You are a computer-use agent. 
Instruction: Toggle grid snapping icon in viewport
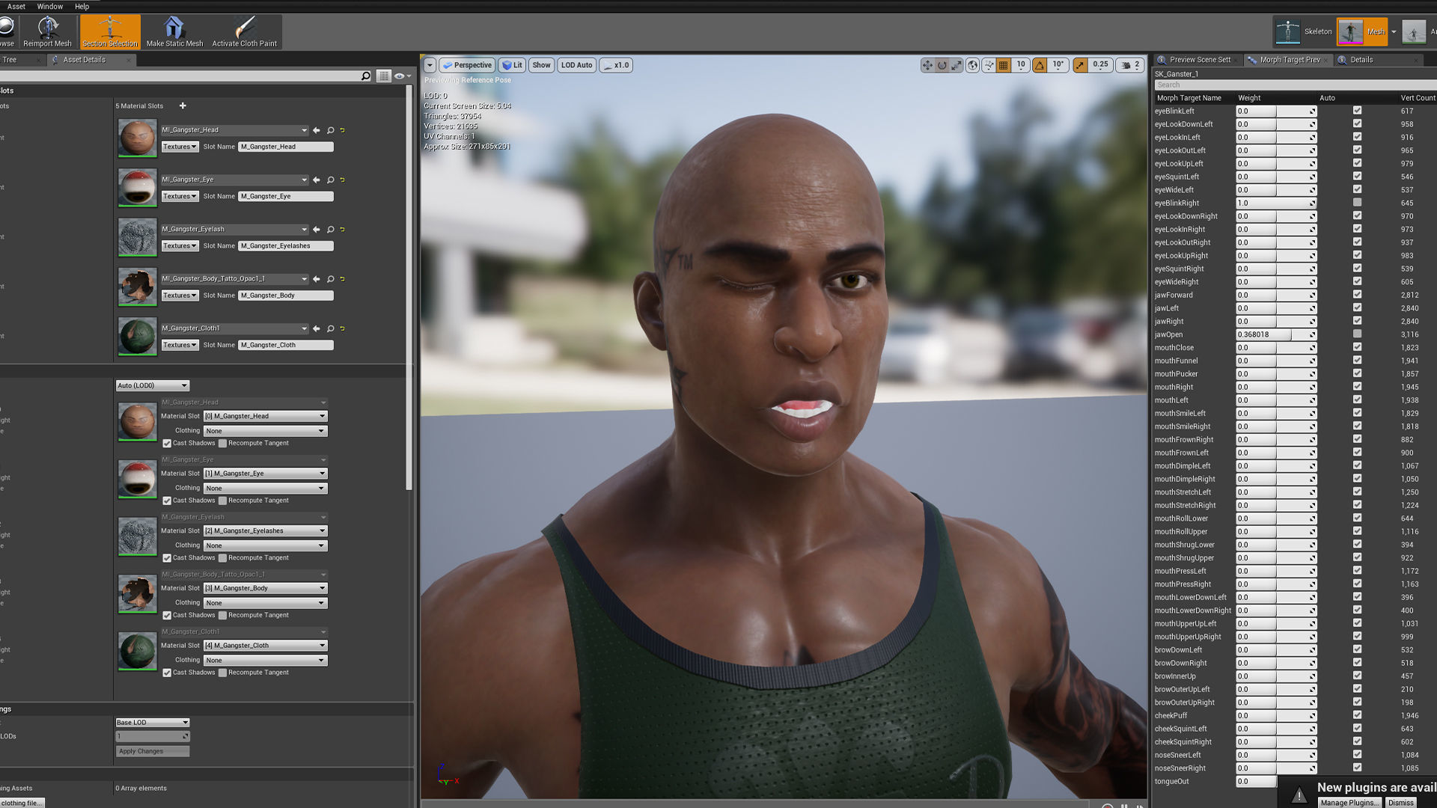[x=1004, y=65]
